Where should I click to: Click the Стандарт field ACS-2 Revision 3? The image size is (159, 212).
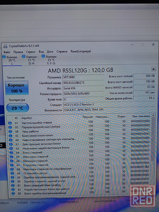tap(109, 104)
